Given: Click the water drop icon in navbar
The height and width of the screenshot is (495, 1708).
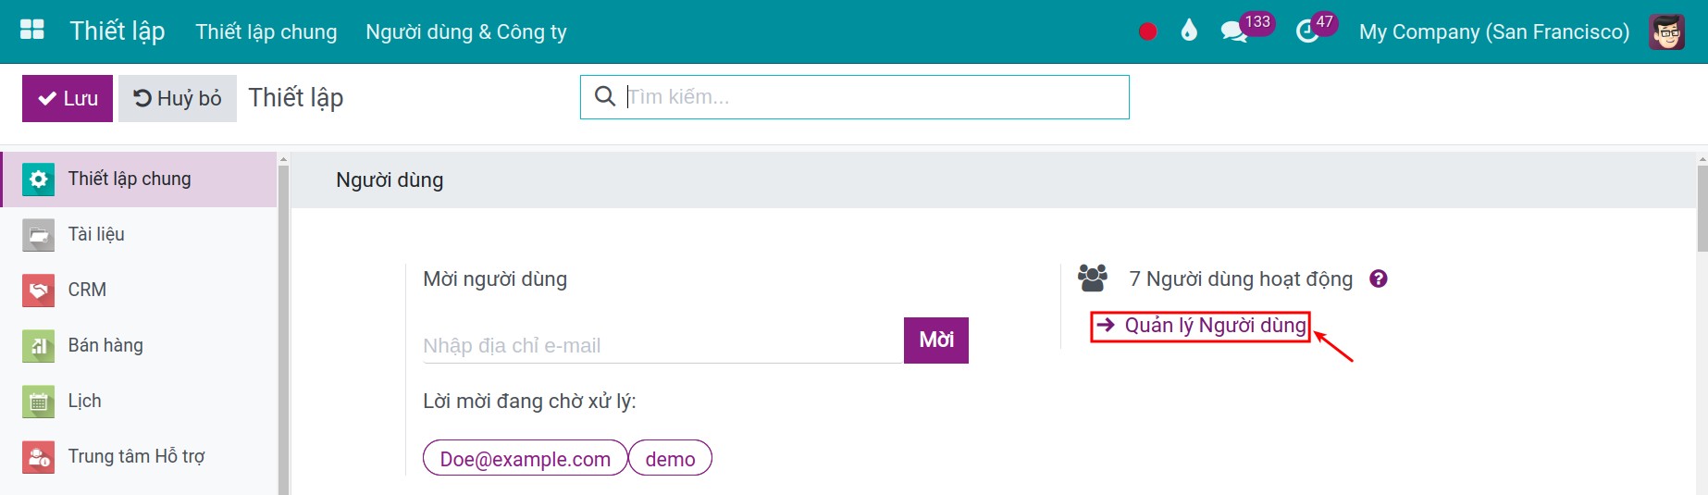Looking at the screenshot, I should [x=1189, y=31].
